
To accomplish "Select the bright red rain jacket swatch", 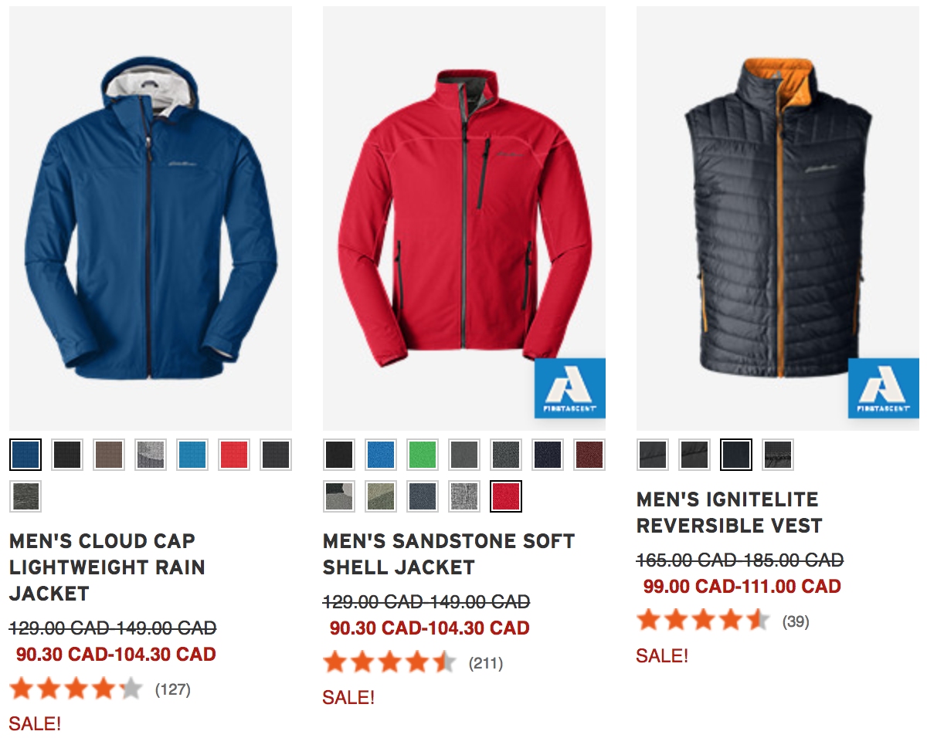I will pyautogui.click(x=234, y=455).
